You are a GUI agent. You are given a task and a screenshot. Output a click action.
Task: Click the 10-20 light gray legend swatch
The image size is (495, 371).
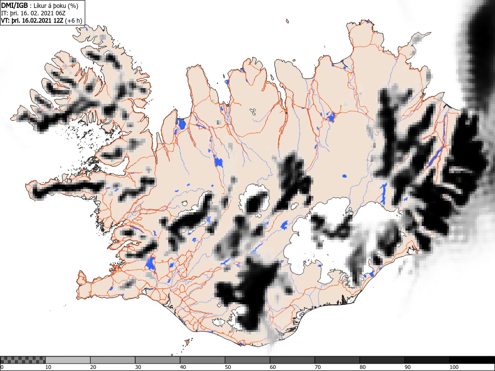click(x=68, y=360)
